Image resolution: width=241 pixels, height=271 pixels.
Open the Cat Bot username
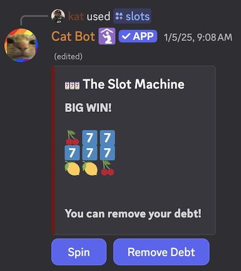pyautogui.click(x=73, y=37)
